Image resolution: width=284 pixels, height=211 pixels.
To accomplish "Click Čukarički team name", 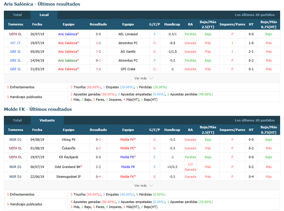I will point(69,148).
